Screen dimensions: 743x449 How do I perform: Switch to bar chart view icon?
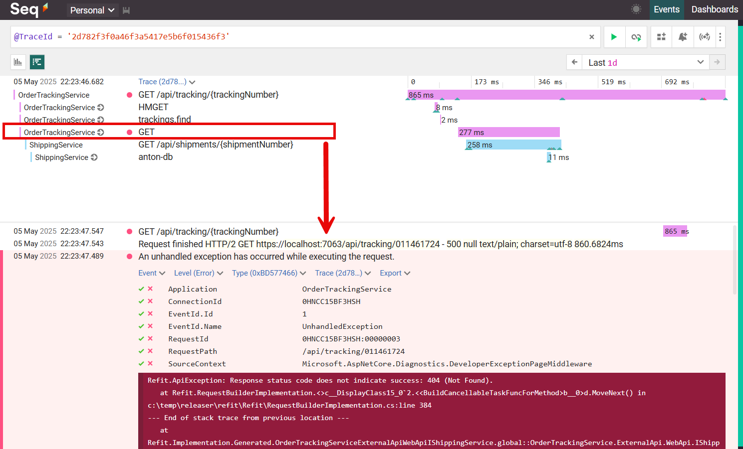click(18, 62)
